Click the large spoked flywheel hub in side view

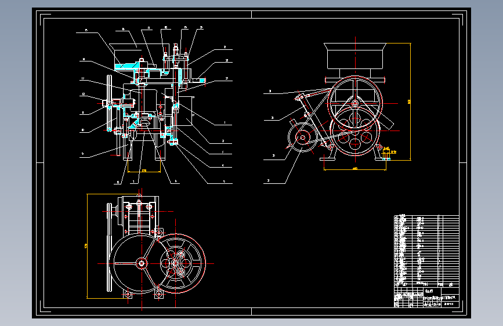[355, 103]
